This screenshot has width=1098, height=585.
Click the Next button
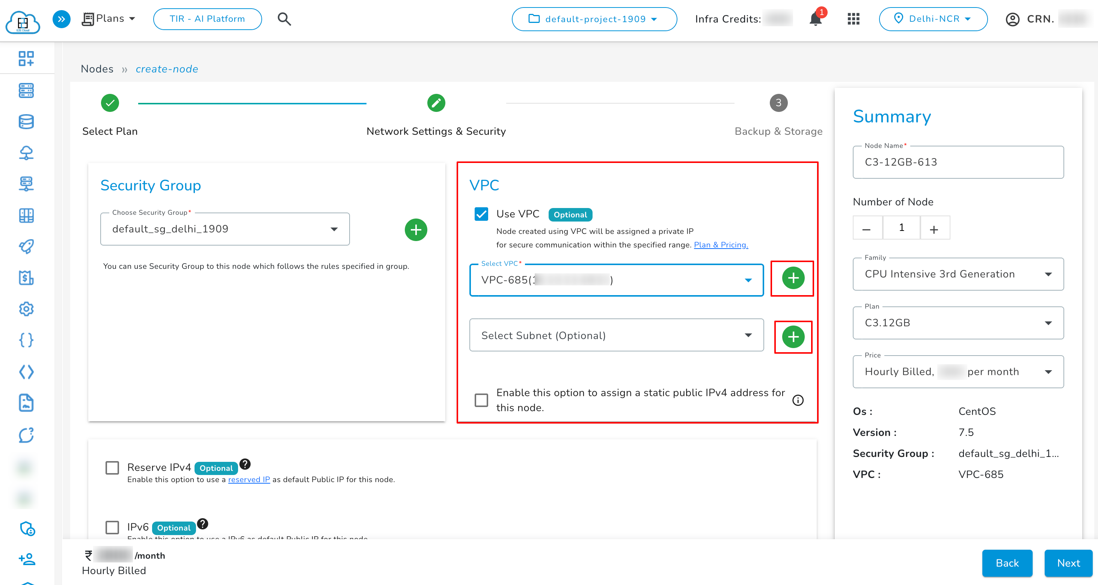1068,563
